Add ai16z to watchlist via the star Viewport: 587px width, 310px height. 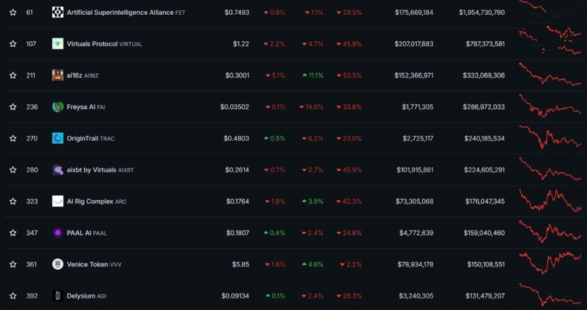(13, 75)
